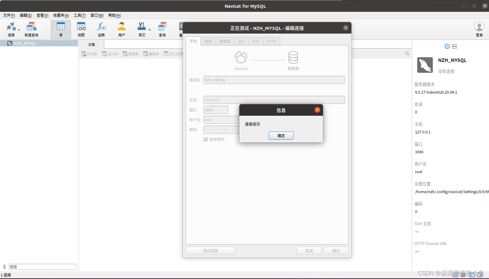Click the Query (查询) toolbar icon
Screen dimensions: 489x279
point(162,27)
